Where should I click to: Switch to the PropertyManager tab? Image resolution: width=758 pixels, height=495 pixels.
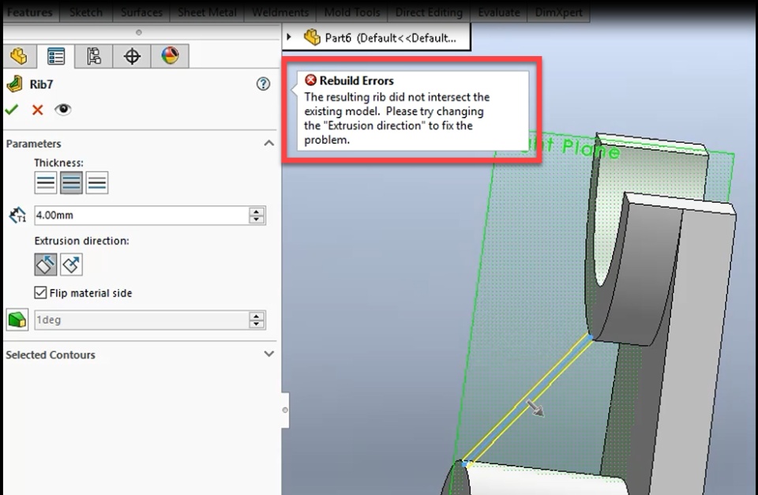coord(55,56)
